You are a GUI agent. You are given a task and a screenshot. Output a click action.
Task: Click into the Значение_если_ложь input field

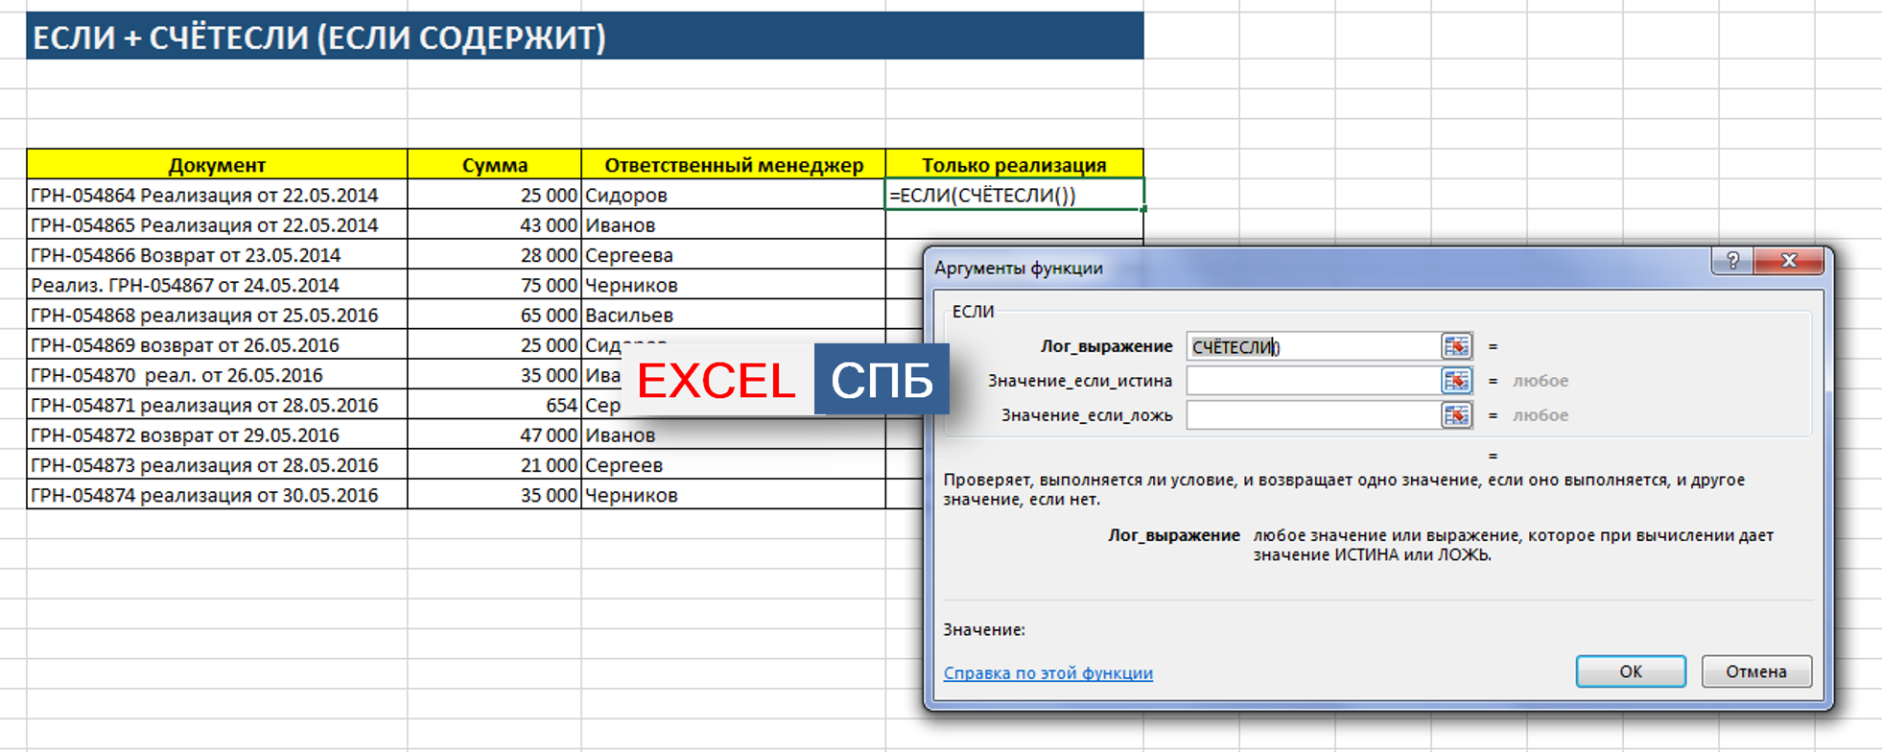(x=1312, y=415)
